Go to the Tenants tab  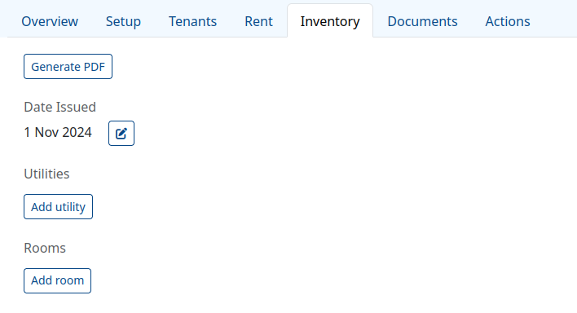click(192, 21)
